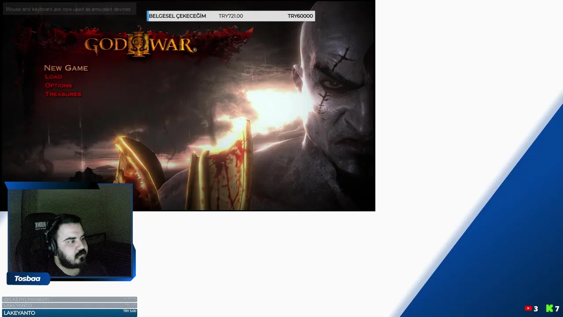563x317 pixels.
Task: Click the BELGESEL ÇEKECEĞİM goal bar
Action: [231, 16]
